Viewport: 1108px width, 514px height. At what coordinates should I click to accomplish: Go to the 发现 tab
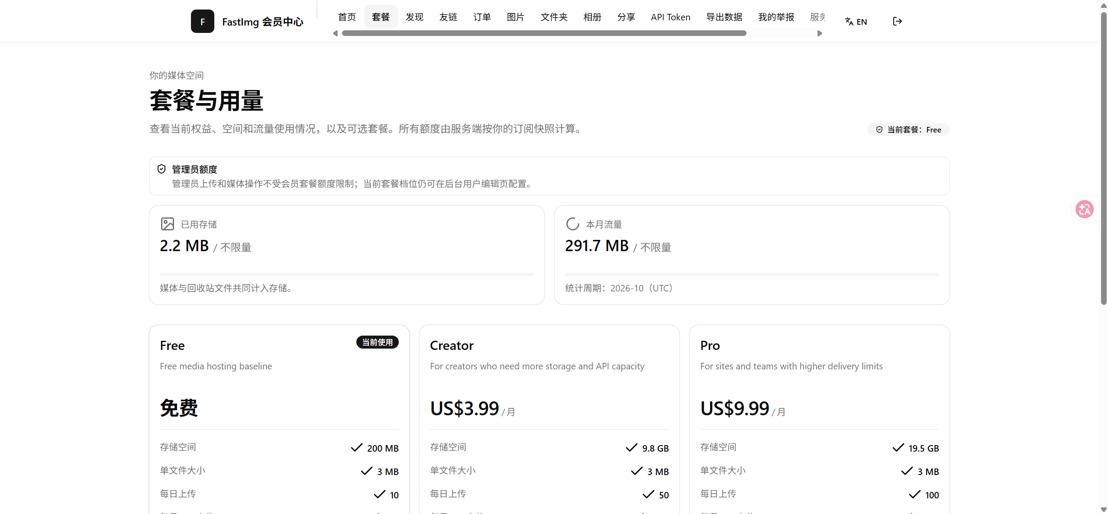tap(414, 17)
